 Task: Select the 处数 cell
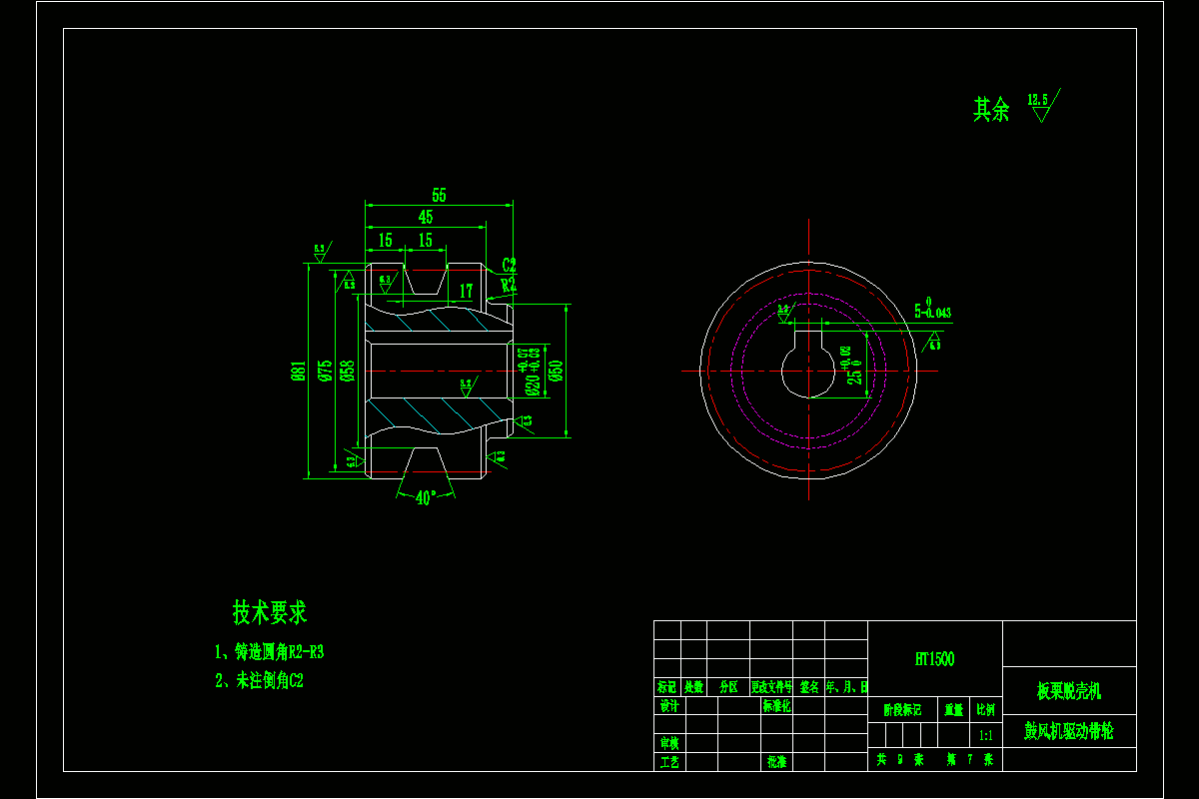(693, 687)
